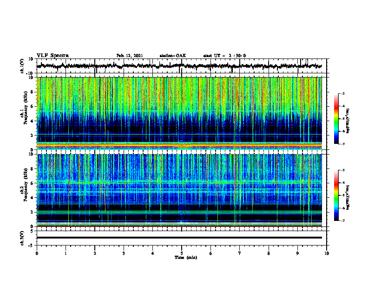Click the "-4" label on ch.2 colorbar
This screenshot has height=284, width=368.
(342, 183)
